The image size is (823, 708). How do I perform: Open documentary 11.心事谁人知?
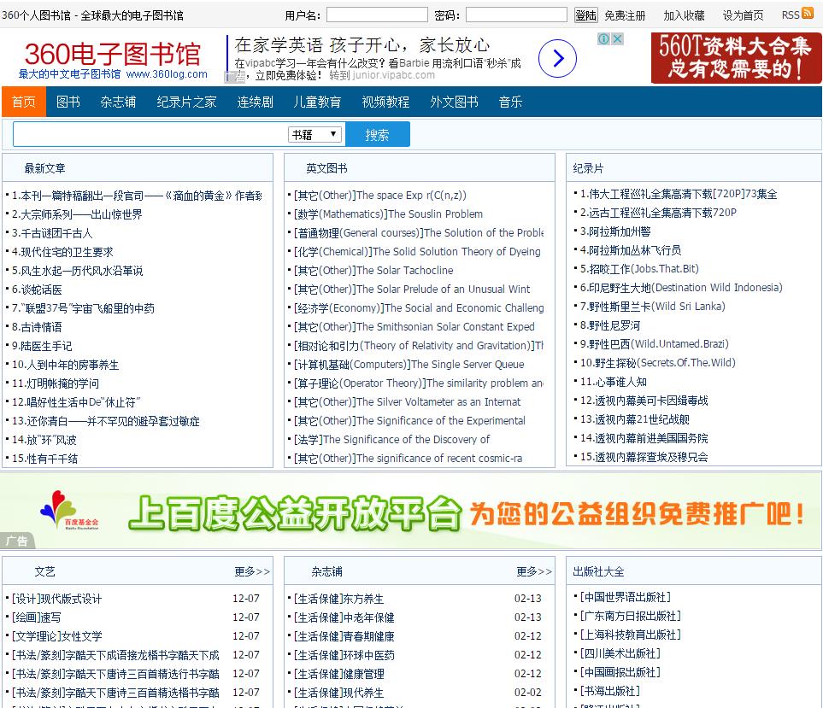(613, 382)
